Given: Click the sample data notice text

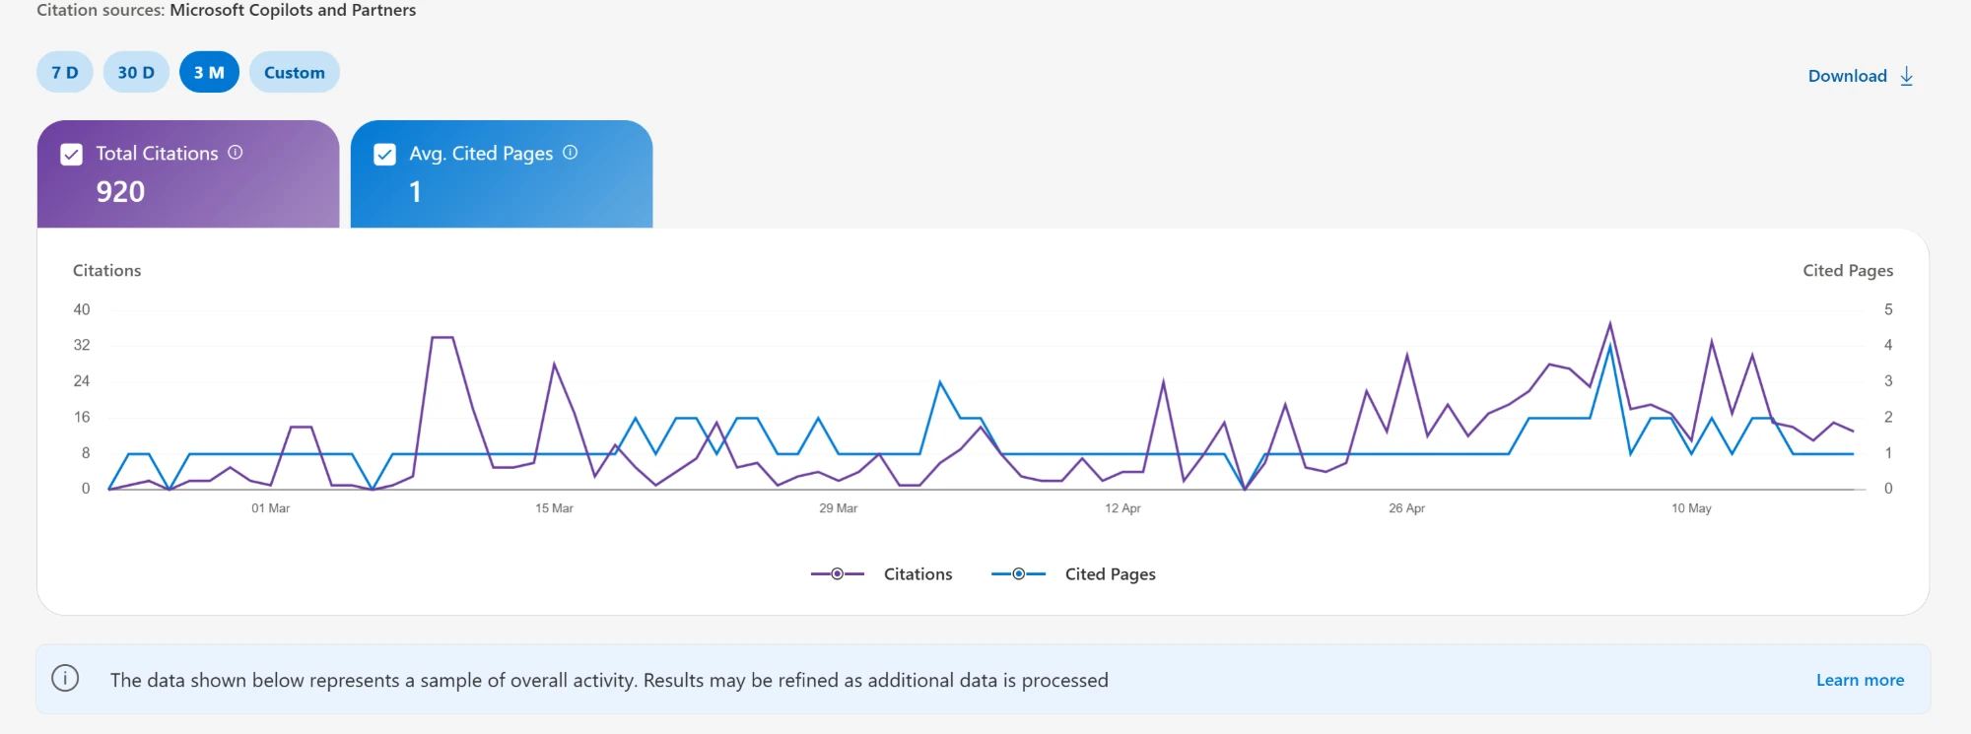Looking at the screenshot, I should click(609, 680).
